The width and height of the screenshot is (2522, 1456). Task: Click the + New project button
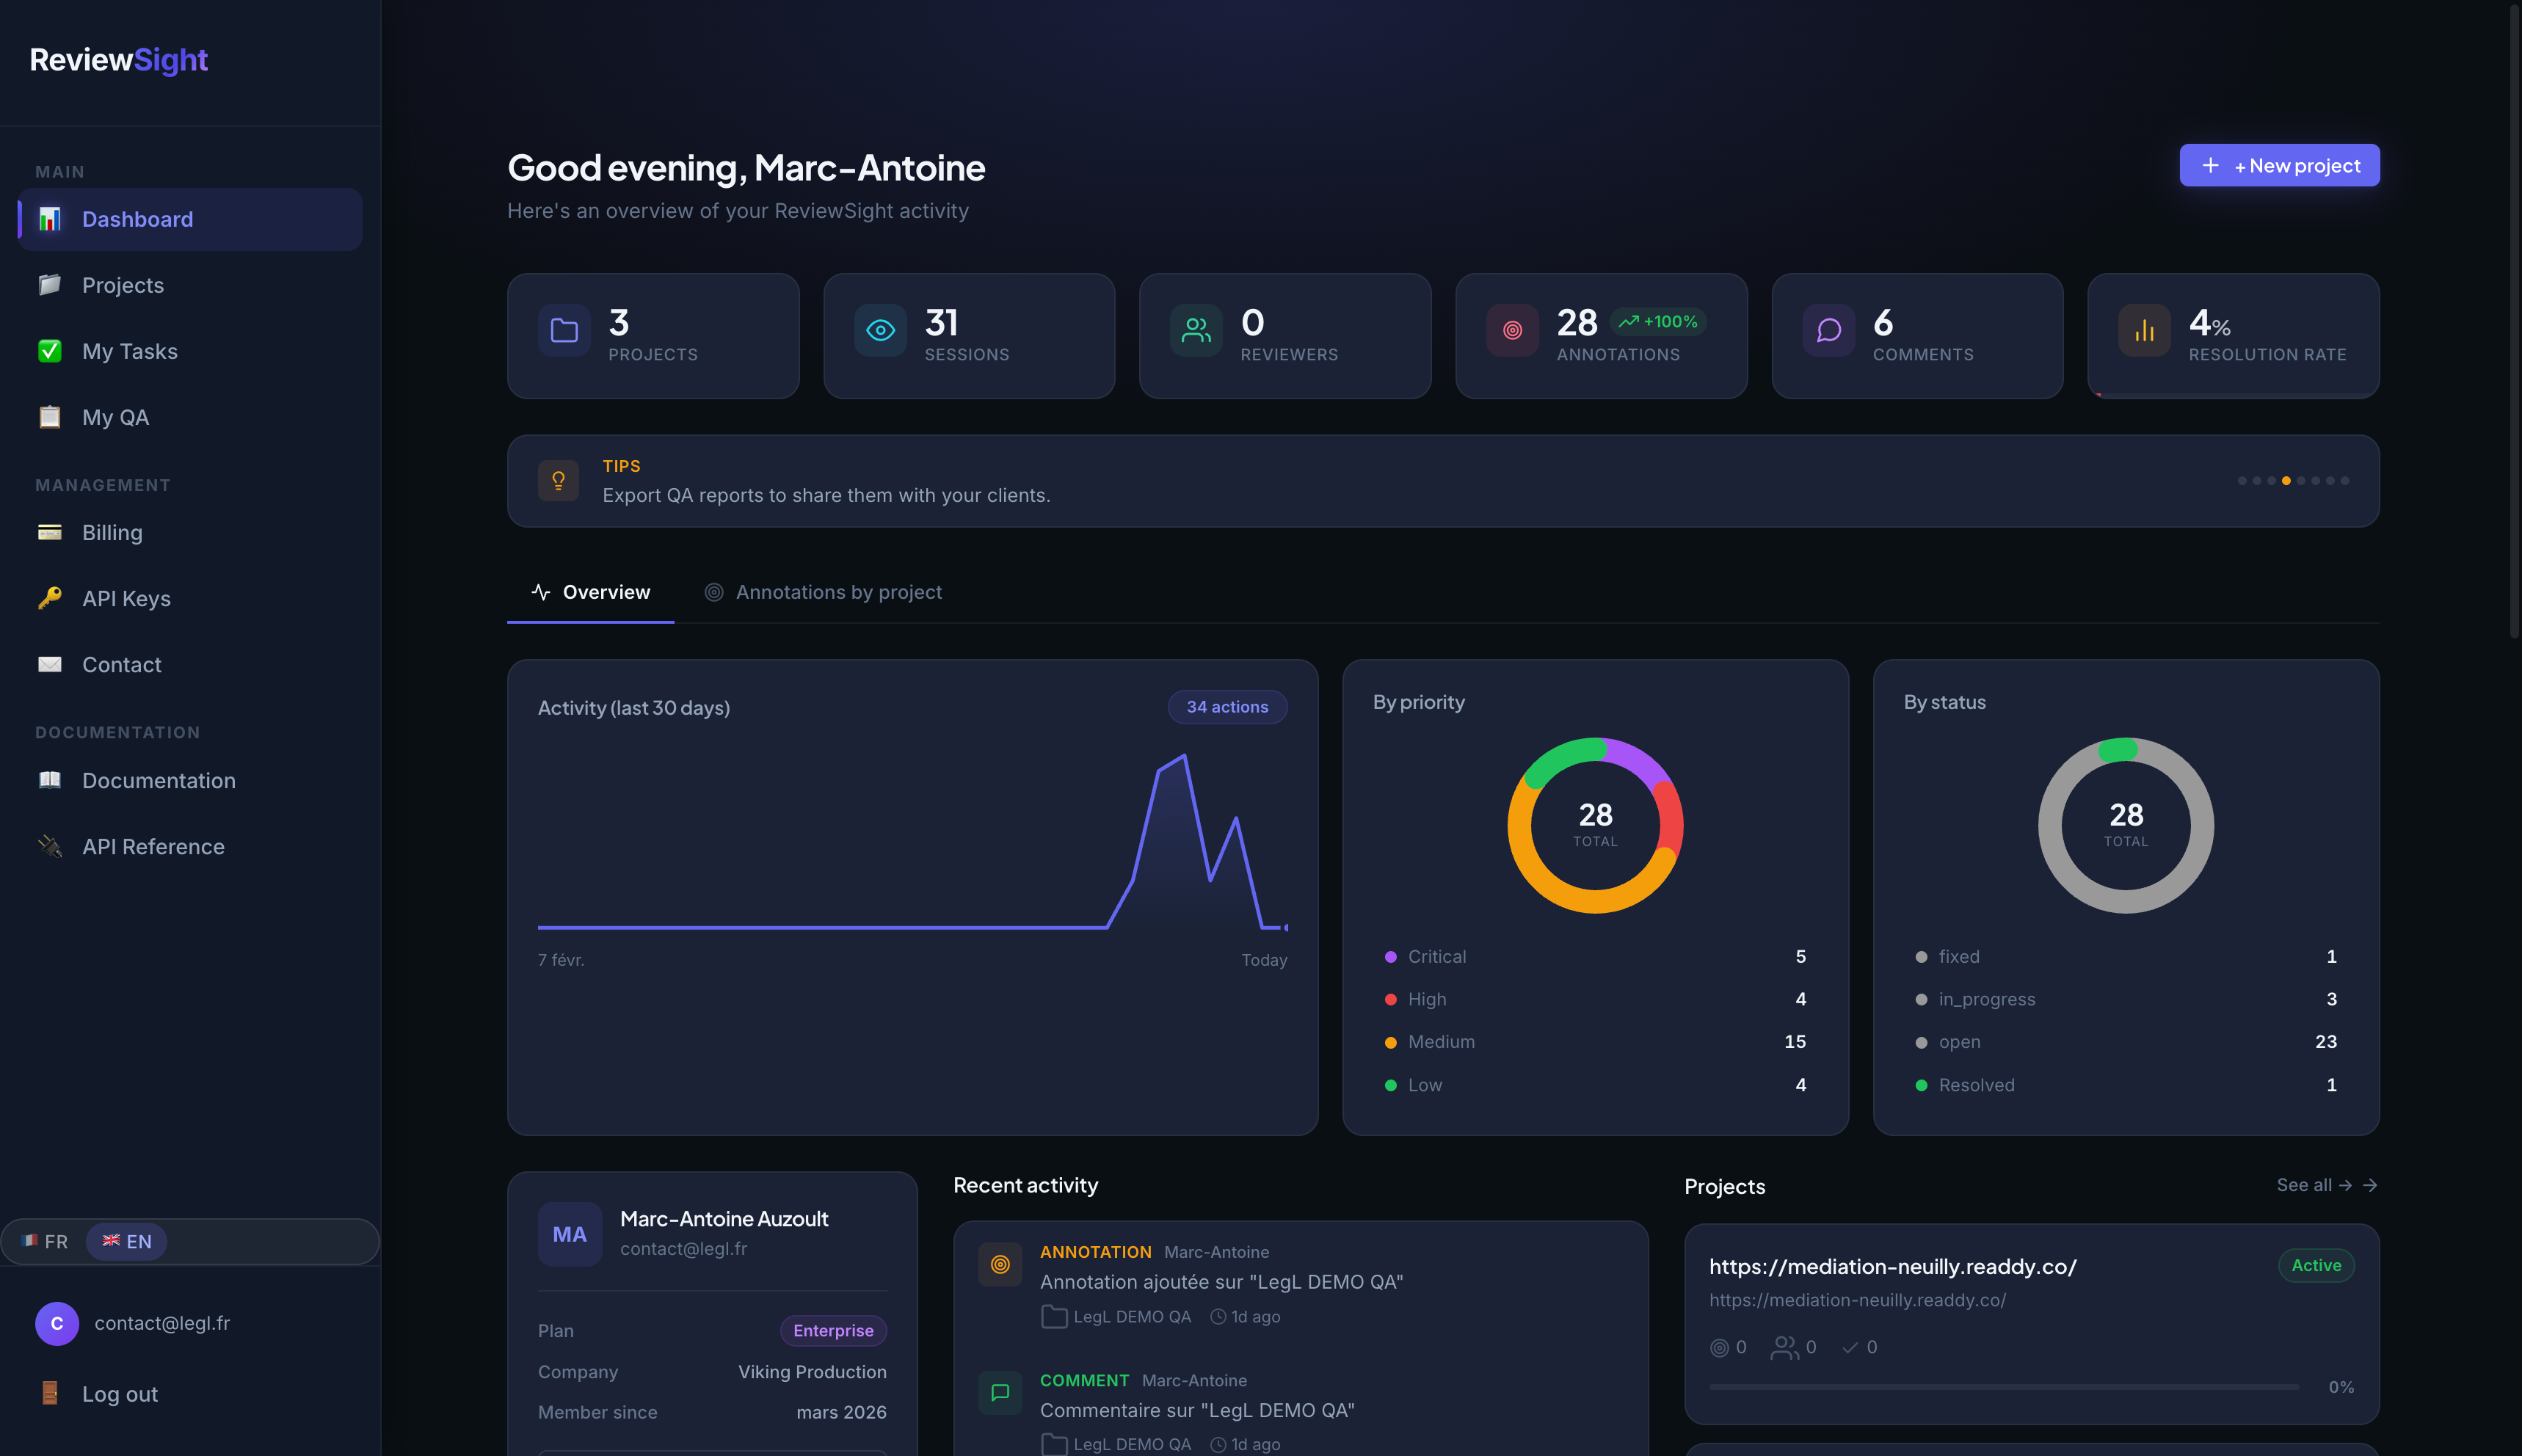2280,165
